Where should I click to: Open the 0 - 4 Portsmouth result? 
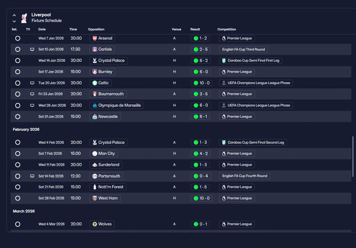200,176
